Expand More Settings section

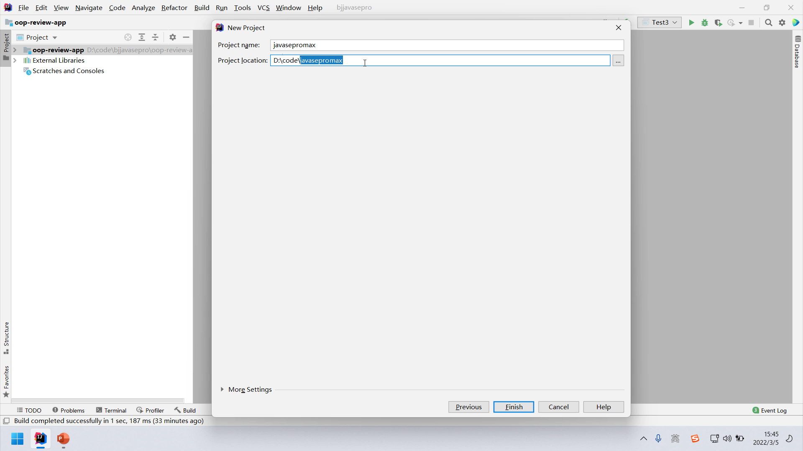click(222, 389)
